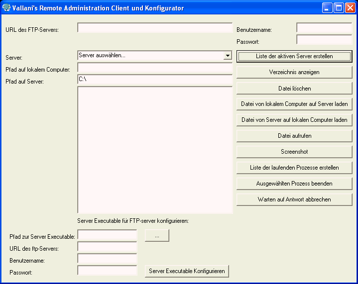Image resolution: width=358 pixels, height=284 pixels.
Task: Open file browser with the '...' button
Action: [x=157, y=236]
